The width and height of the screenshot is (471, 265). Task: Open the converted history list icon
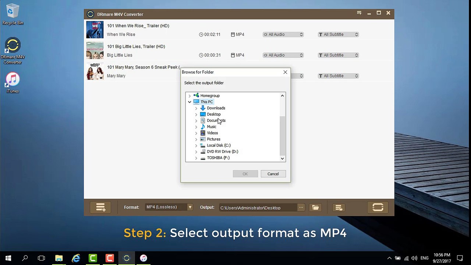(x=339, y=208)
